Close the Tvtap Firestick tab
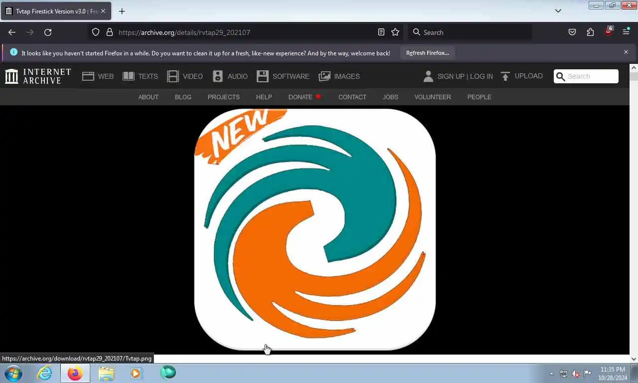Image resolution: width=638 pixels, height=383 pixels. (x=103, y=11)
